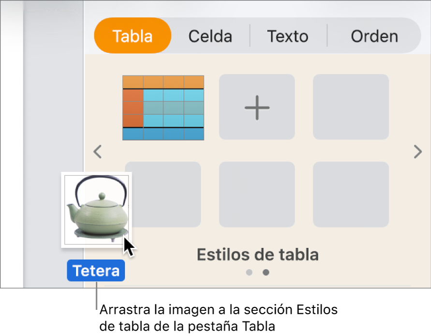The height and width of the screenshot is (336, 431).
Task: Click the top-right empty table style slot
Action: [350, 107]
